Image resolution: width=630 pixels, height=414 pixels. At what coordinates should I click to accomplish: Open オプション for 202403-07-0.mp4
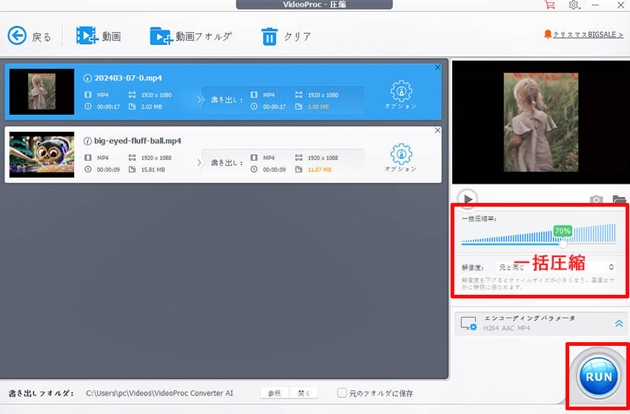[401, 95]
